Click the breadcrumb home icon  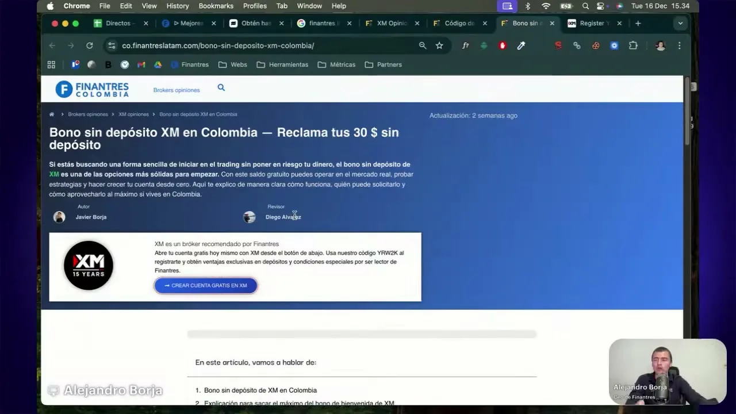pos(52,114)
